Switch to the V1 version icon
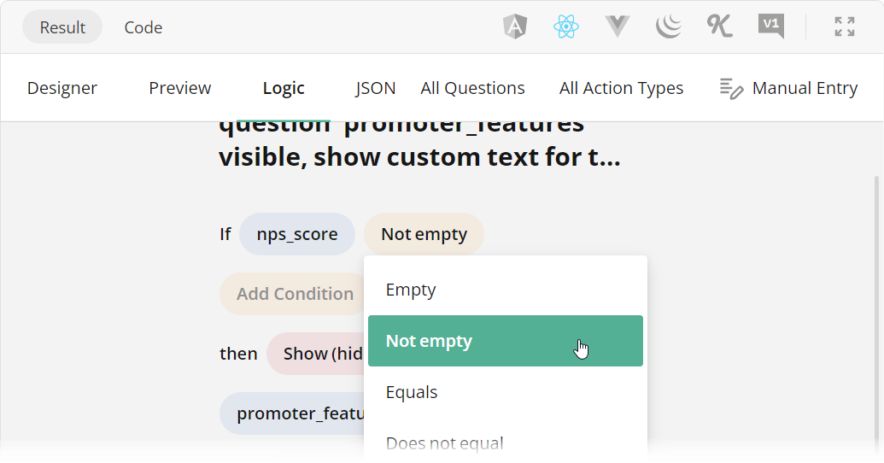The height and width of the screenshot is (463, 884). click(x=771, y=26)
